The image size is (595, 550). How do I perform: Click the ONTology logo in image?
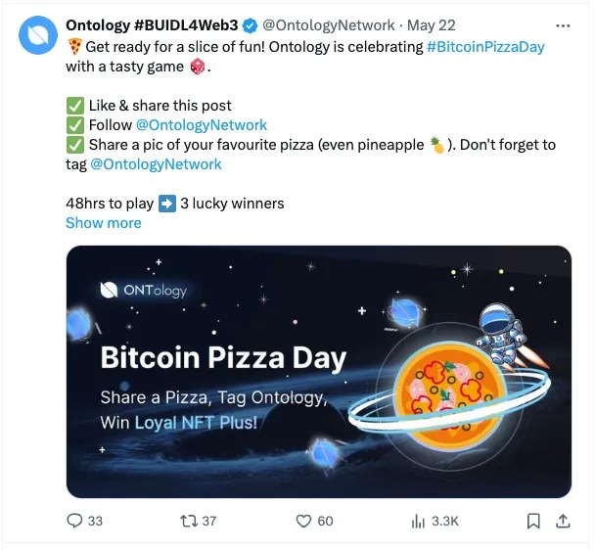144,290
